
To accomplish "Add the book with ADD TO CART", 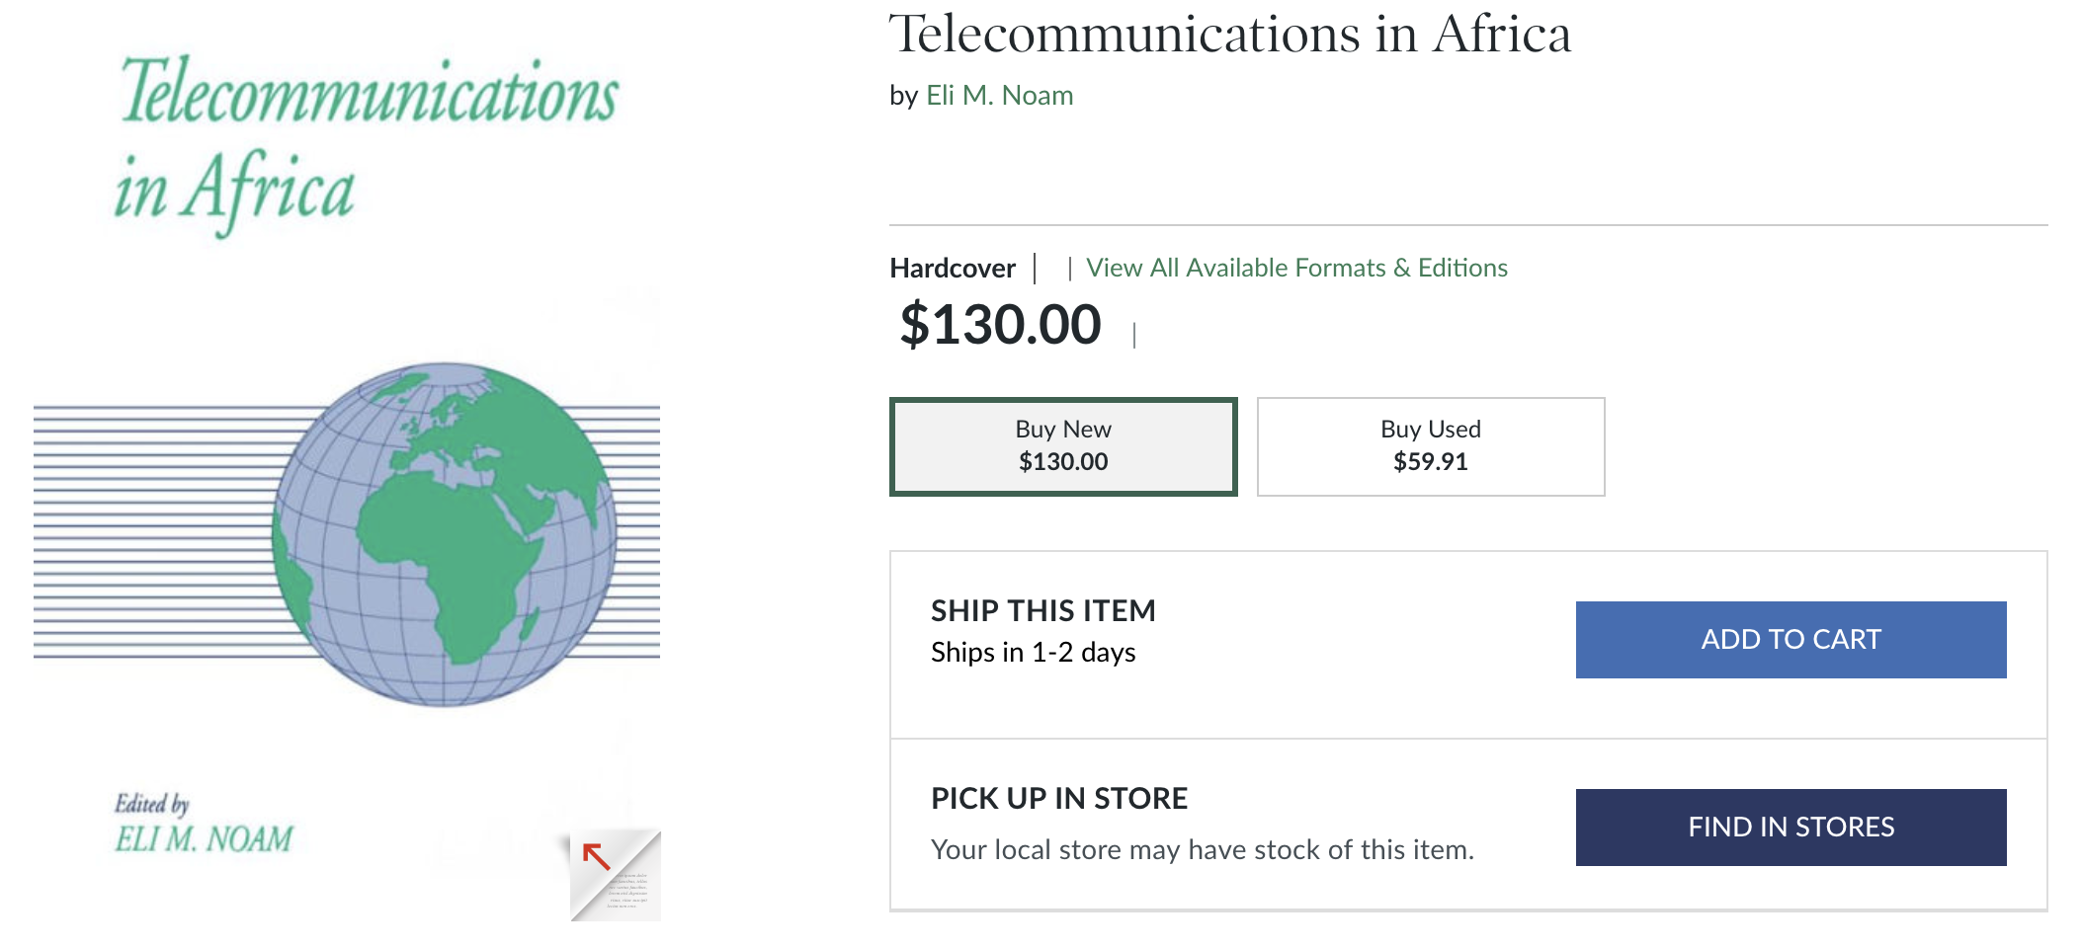I will pos(1791,640).
